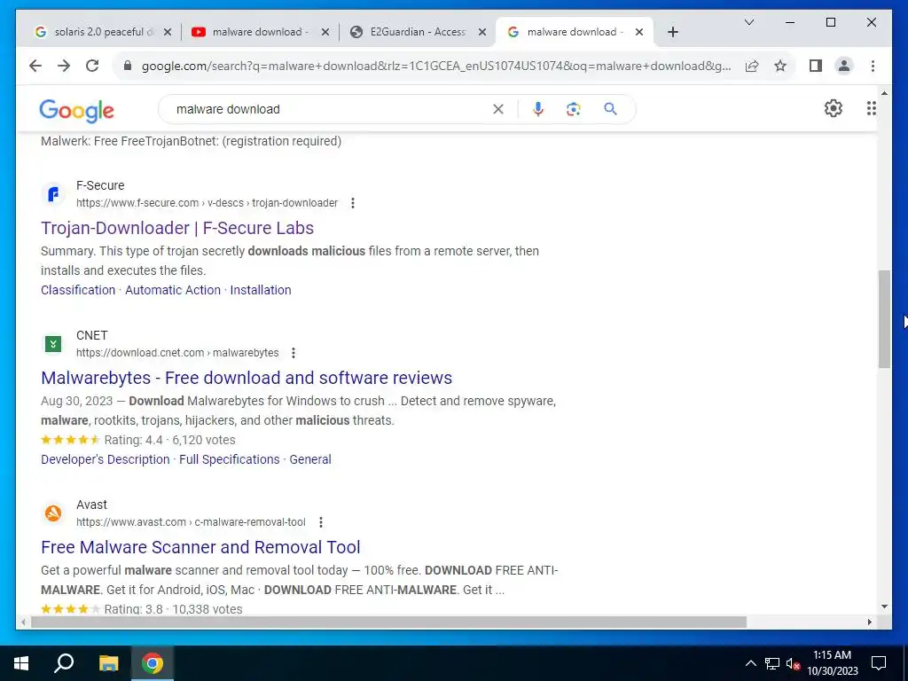Reload the current page
Viewport: 908px width, 681px height.
tap(92, 66)
